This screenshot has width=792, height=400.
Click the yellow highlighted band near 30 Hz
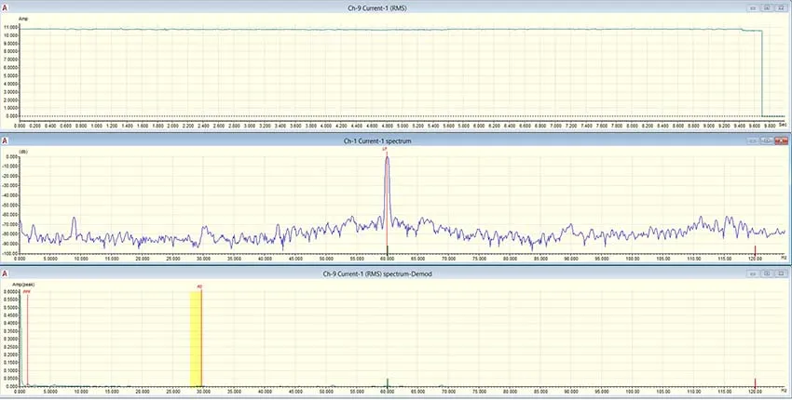[195, 339]
